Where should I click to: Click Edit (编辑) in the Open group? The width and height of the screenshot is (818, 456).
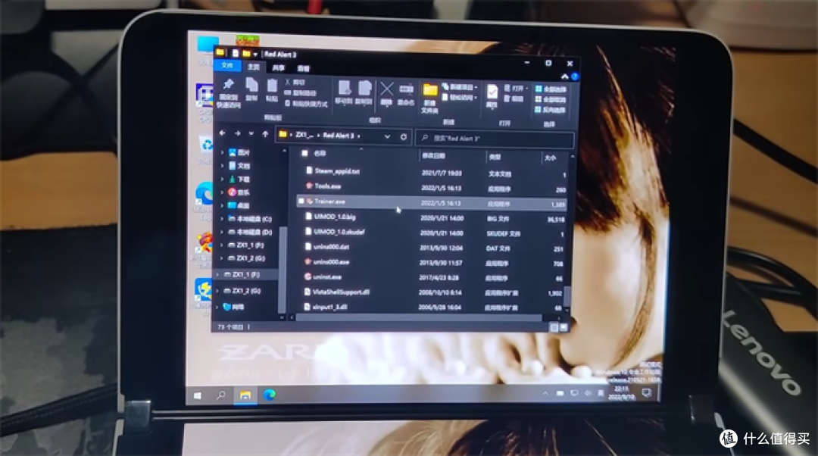(x=514, y=98)
